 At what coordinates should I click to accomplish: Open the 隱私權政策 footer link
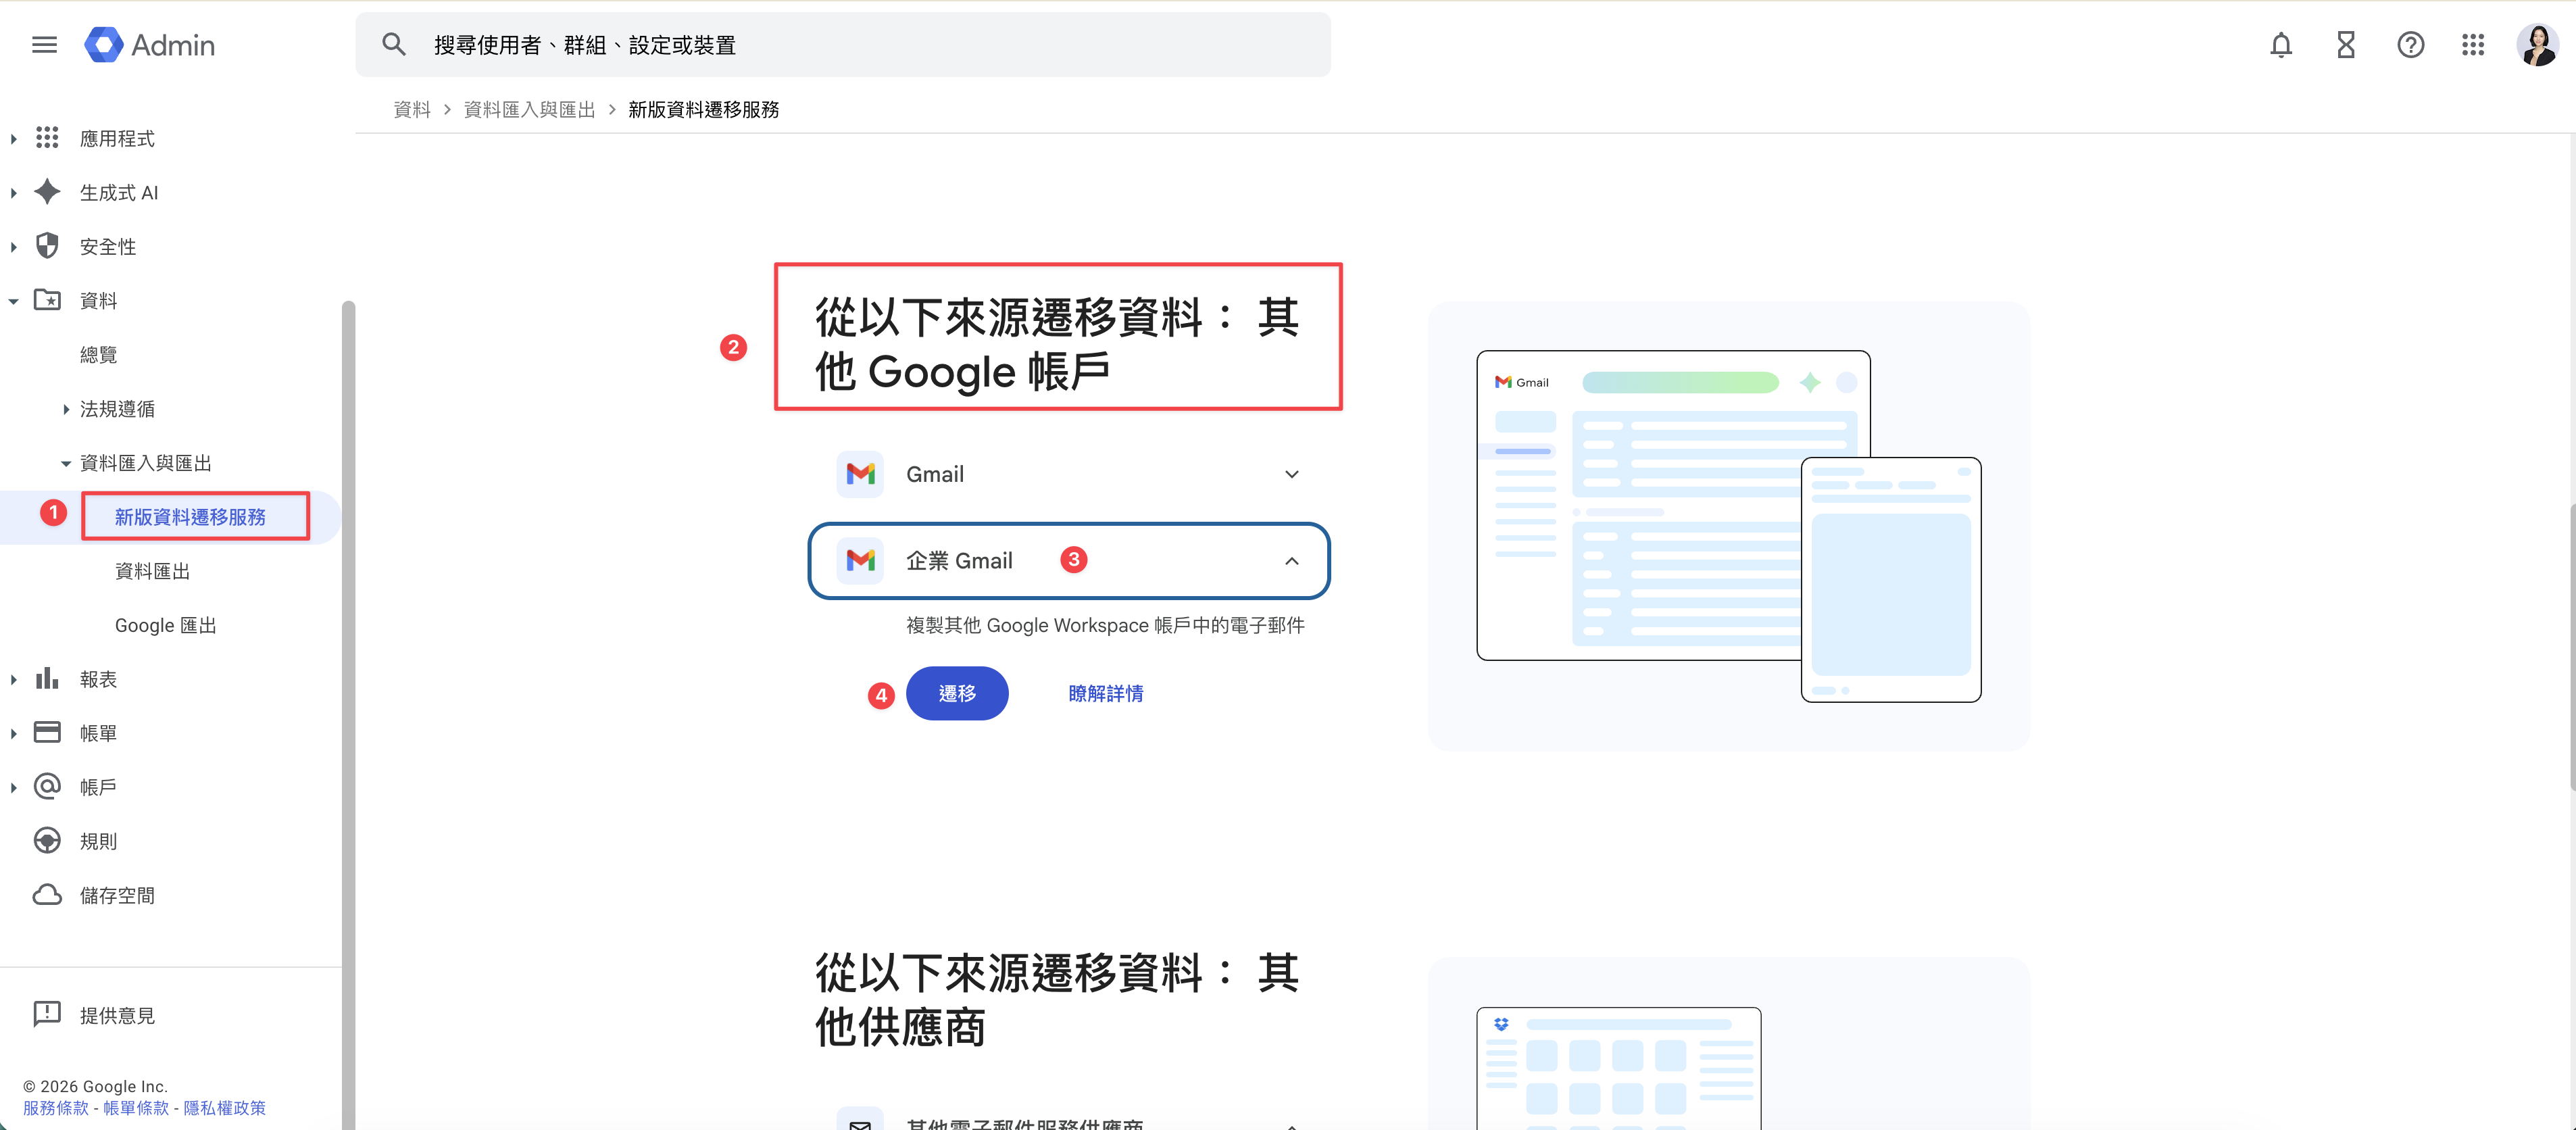tap(224, 1108)
